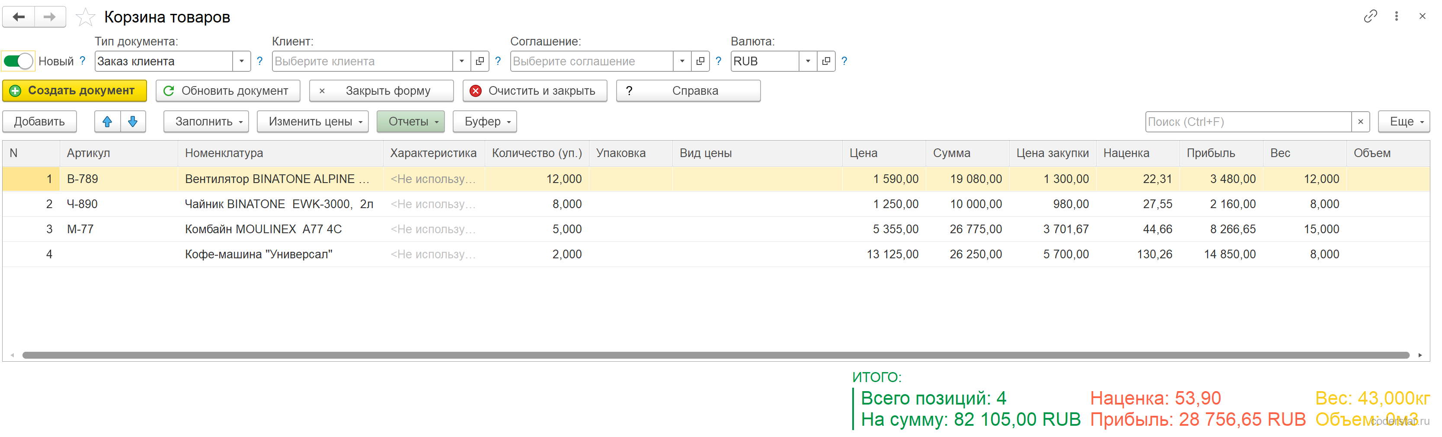This screenshot has width=1442, height=437.
Task: Click article cell В-789
Action: pyautogui.click(x=118, y=179)
